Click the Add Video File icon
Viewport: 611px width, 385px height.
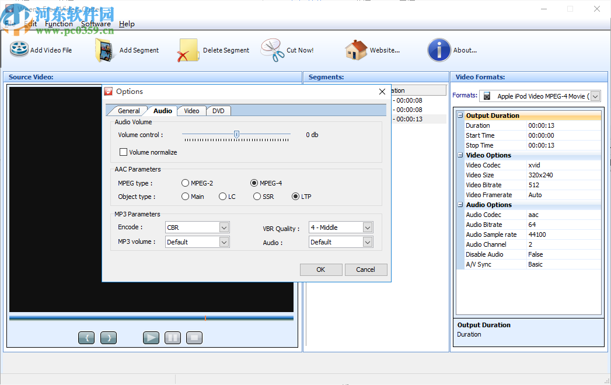tap(18, 50)
